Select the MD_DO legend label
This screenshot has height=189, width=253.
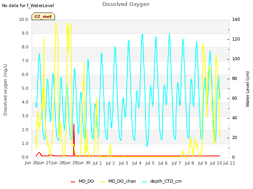pyautogui.click(x=86, y=181)
